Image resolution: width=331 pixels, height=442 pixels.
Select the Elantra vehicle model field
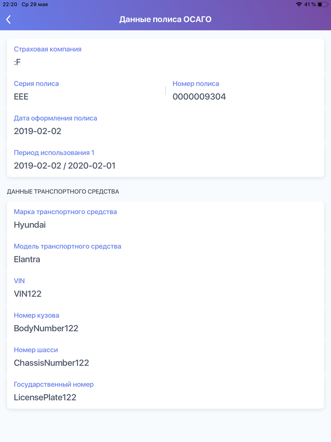165,253
